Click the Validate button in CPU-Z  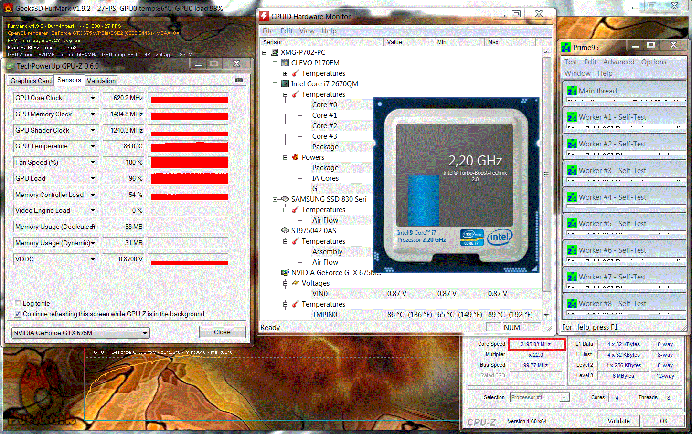coord(619,421)
